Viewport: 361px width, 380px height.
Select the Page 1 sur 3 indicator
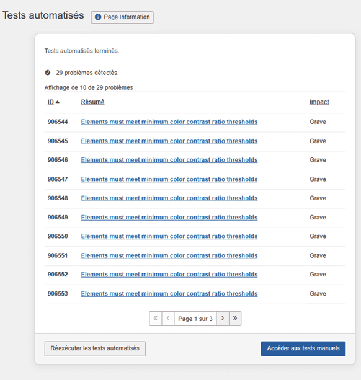(x=195, y=319)
